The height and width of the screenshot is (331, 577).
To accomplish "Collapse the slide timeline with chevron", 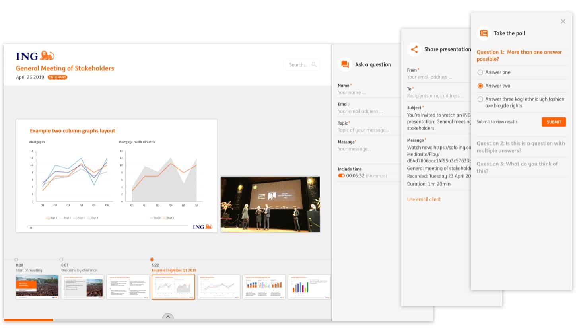I will click(168, 317).
